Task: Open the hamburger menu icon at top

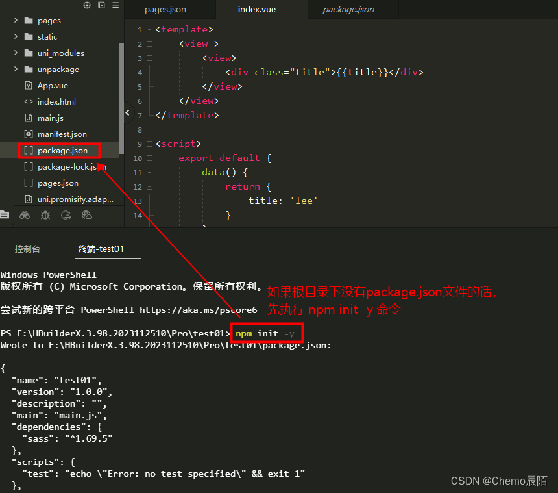Action: click(x=115, y=5)
